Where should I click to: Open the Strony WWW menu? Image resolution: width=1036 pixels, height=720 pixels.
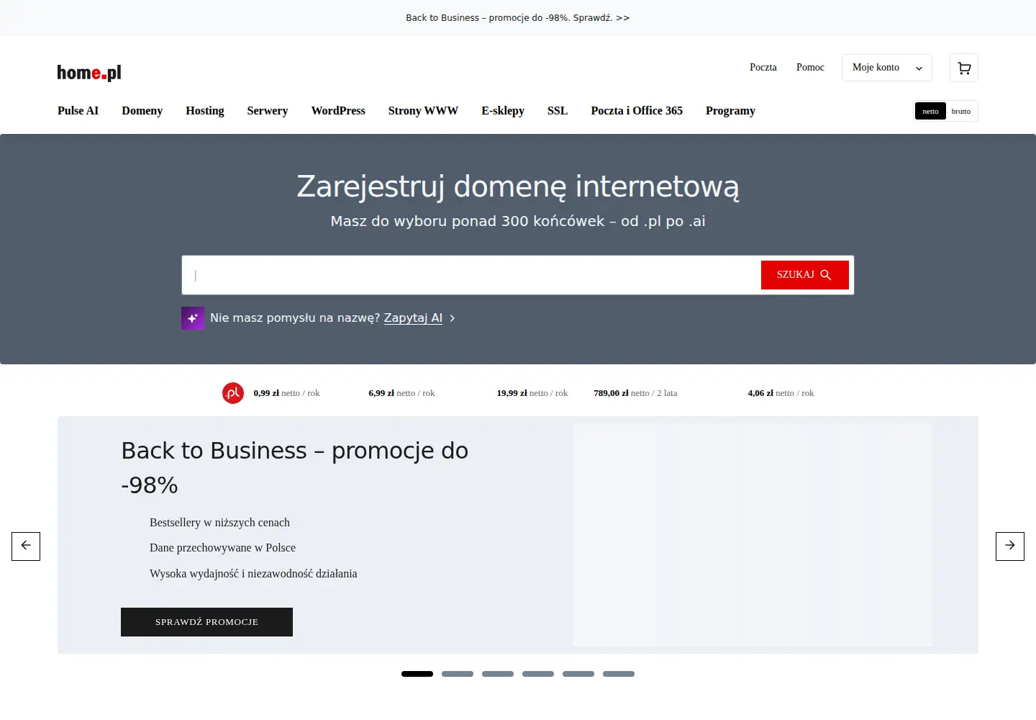coord(423,111)
